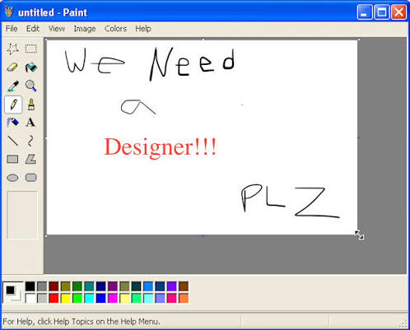The image size is (410, 330).
Task: Select the Line tool
Action: point(12,141)
